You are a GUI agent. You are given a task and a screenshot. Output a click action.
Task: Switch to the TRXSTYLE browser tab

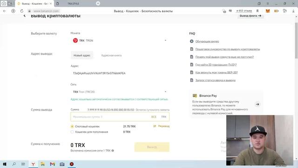[74, 4]
